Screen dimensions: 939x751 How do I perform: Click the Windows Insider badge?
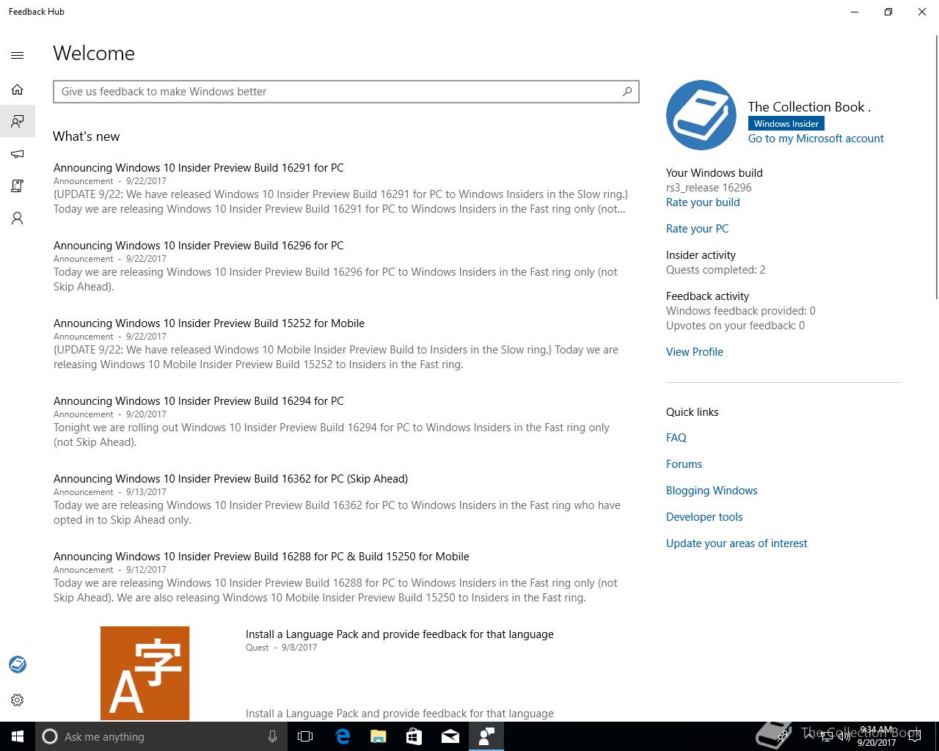786,124
